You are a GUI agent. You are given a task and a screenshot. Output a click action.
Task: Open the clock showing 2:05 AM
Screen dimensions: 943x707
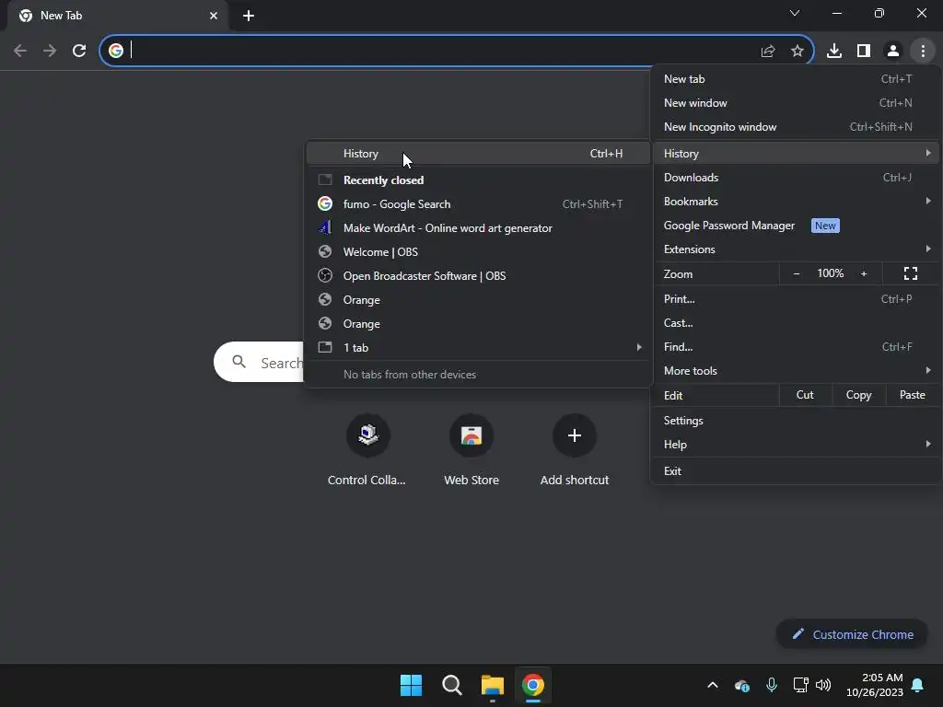click(x=875, y=685)
